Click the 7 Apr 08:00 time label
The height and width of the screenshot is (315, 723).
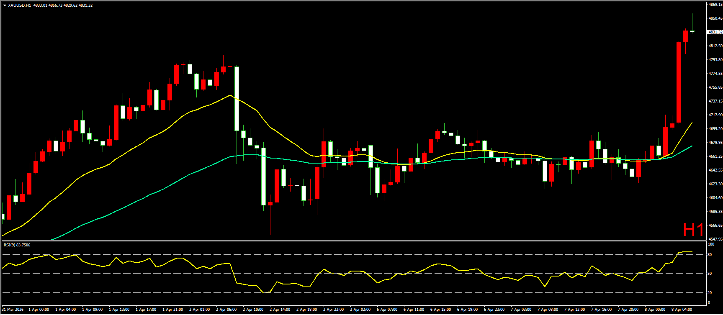(548, 310)
